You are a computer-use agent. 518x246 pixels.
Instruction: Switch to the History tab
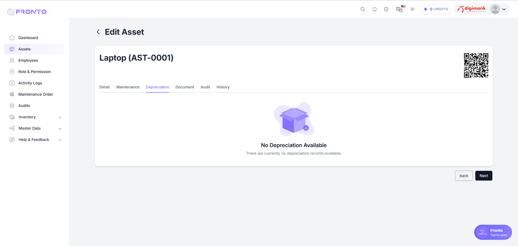coord(223,87)
